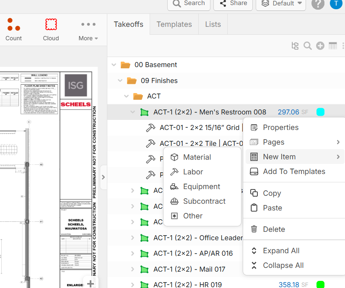Open the help question mark icon

click(x=318, y=4)
